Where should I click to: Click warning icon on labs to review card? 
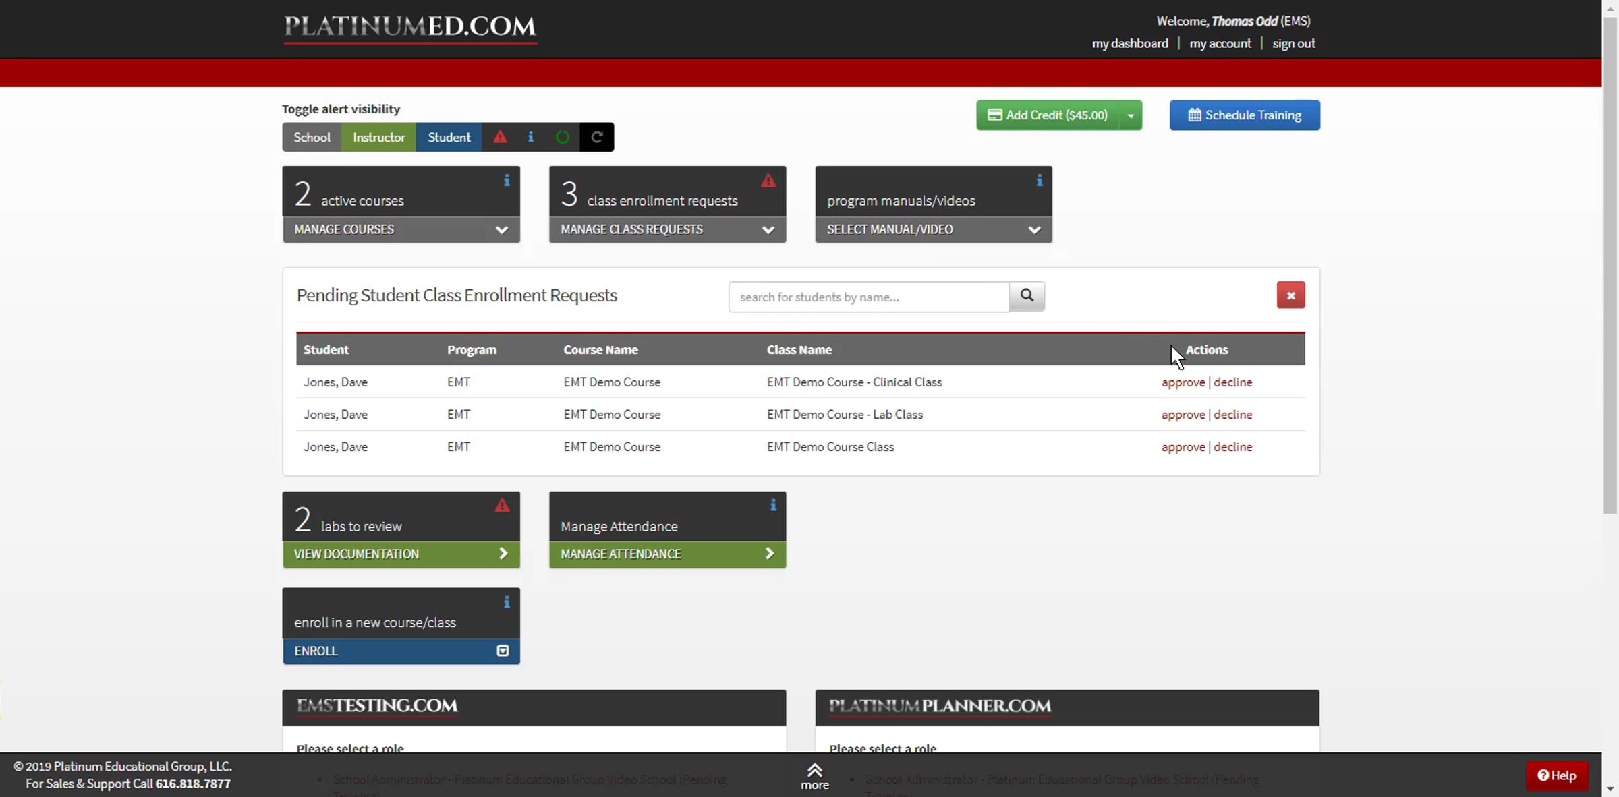tap(502, 506)
